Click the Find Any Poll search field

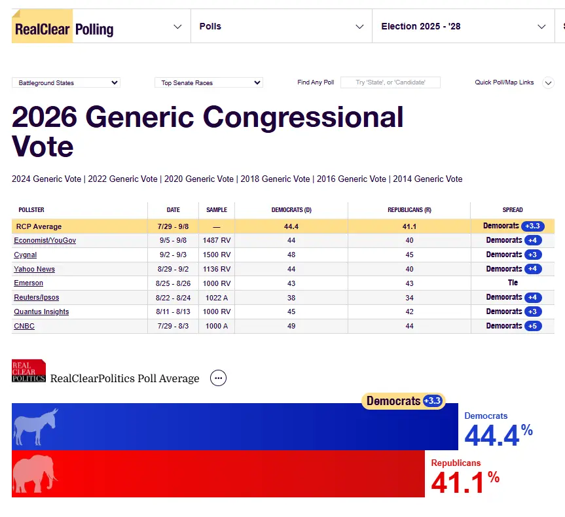pyautogui.click(x=390, y=82)
